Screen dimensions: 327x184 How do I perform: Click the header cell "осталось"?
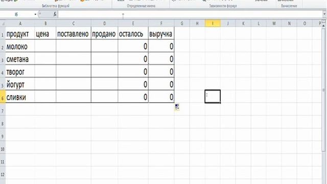133,34
